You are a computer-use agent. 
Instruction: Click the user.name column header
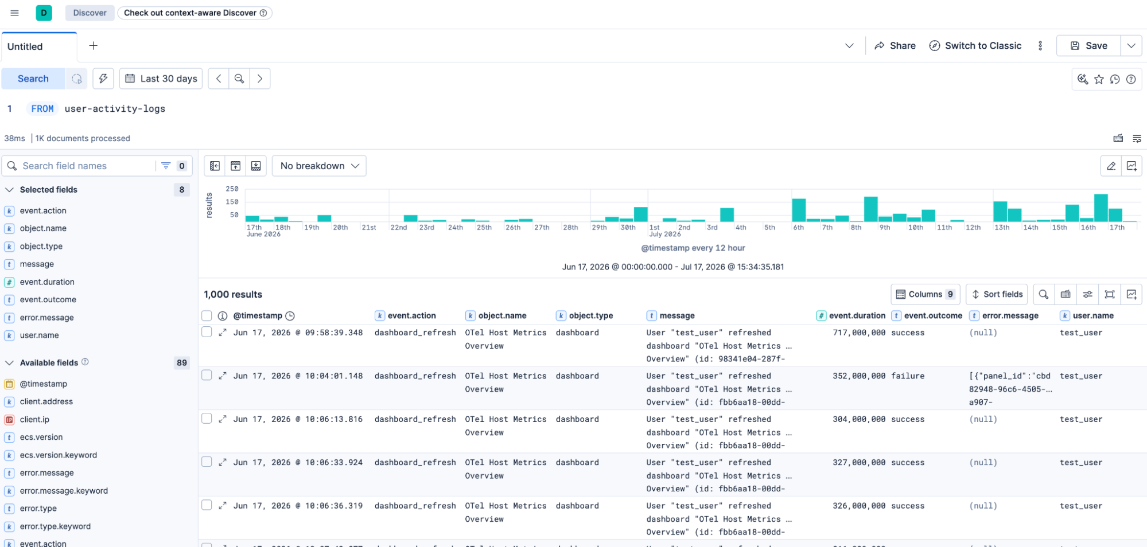(x=1087, y=316)
